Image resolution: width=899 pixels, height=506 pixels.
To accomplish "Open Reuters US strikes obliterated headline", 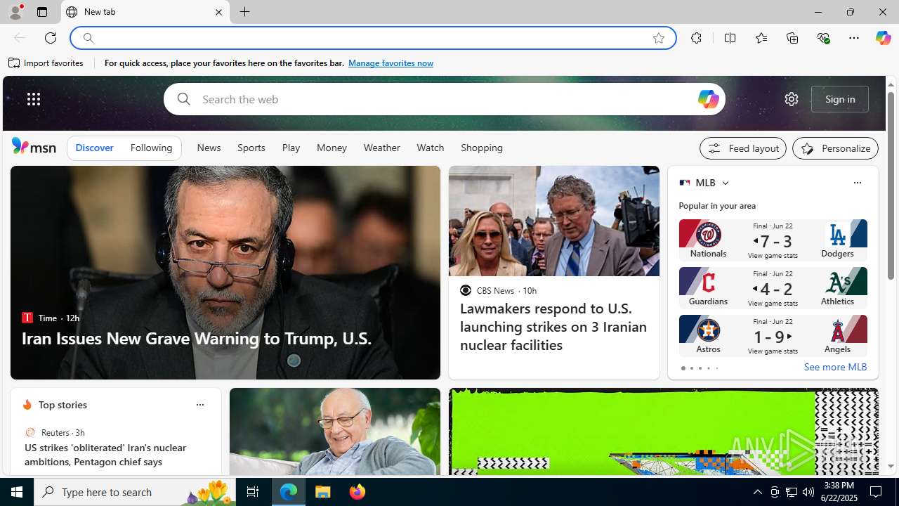I will coord(105,455).
